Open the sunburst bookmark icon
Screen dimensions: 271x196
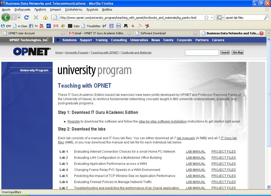click(133, 26)
